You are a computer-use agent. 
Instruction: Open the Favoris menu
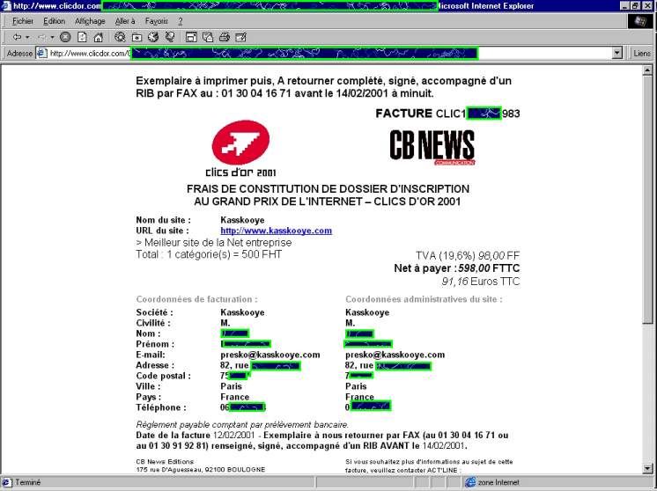[156, 21]
